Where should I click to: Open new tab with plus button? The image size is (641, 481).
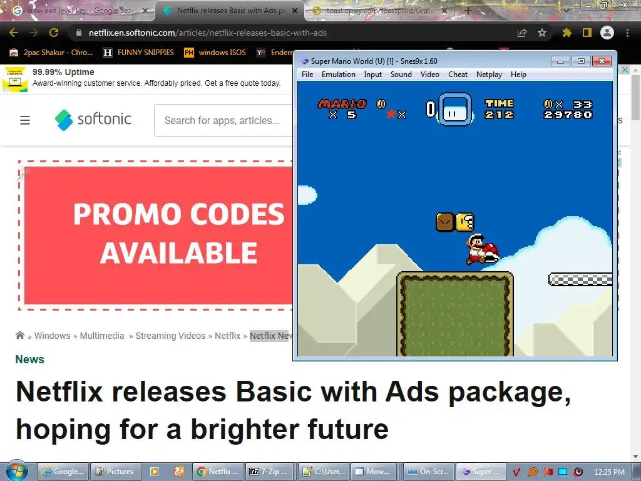468,11
